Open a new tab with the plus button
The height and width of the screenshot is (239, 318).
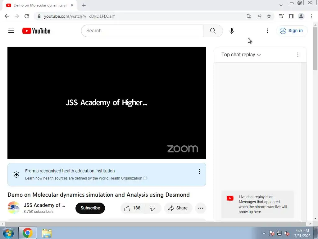pyautogui.click(x=84, y=5)
